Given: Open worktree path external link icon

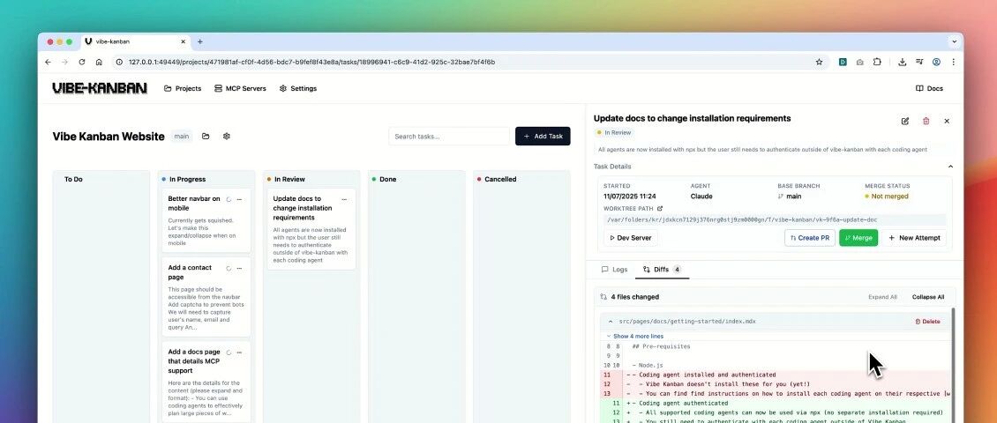Looking at the screenshot, I should coord(659,208).
